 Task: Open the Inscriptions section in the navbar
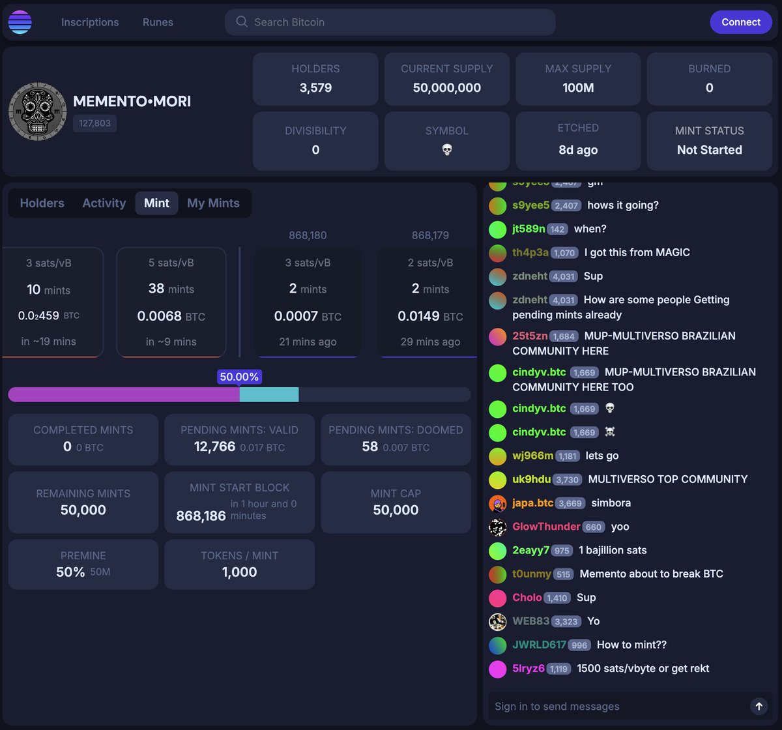coord(89,22)
